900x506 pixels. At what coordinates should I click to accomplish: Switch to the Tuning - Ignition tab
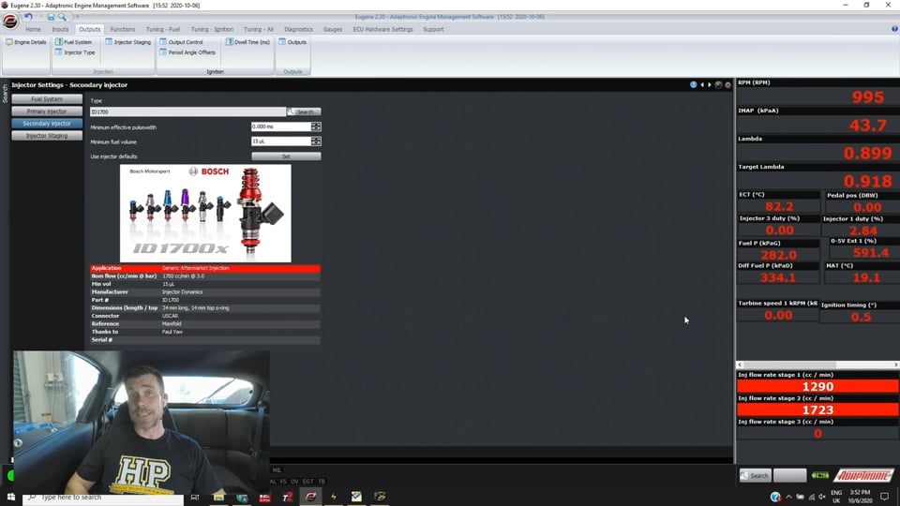(x=212, y=29)
